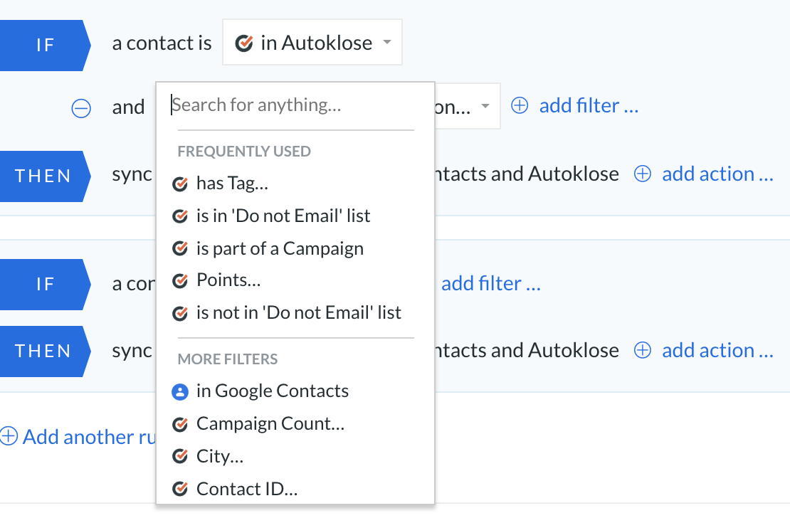Click the second IF block label
This screenshot has width=790, height=518.
click(x=44, y=284)
